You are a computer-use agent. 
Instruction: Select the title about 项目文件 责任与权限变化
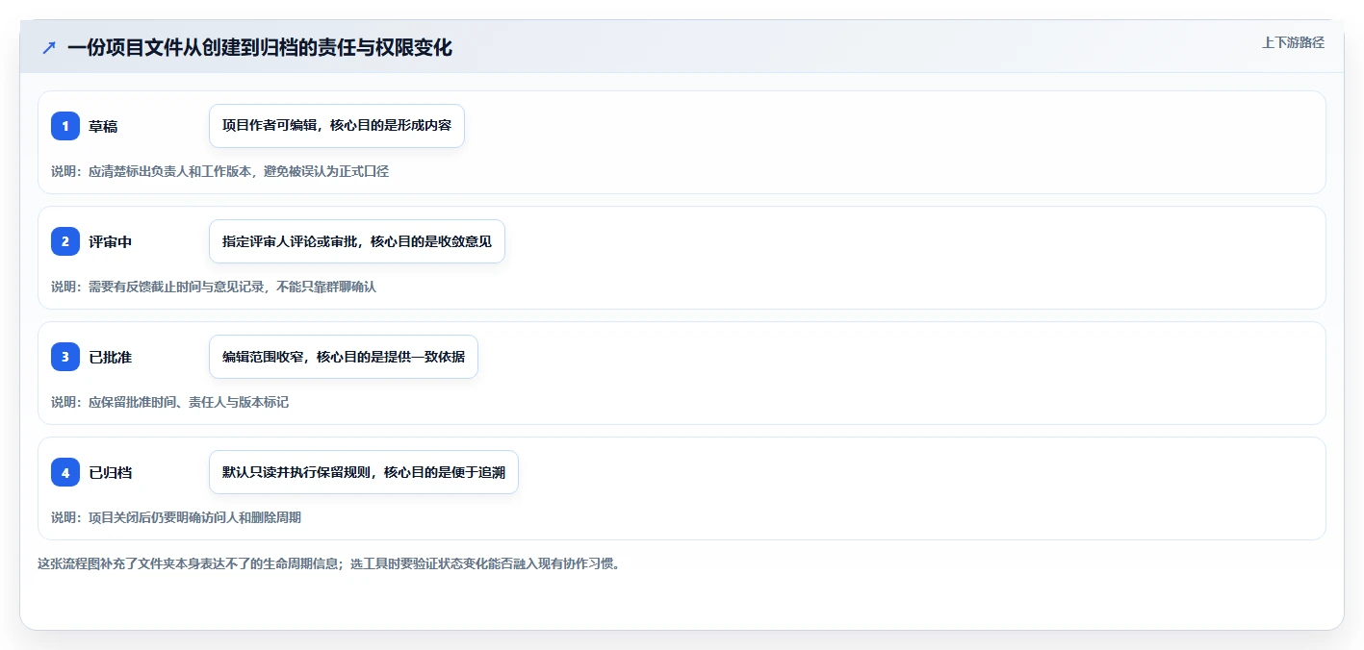260,47
